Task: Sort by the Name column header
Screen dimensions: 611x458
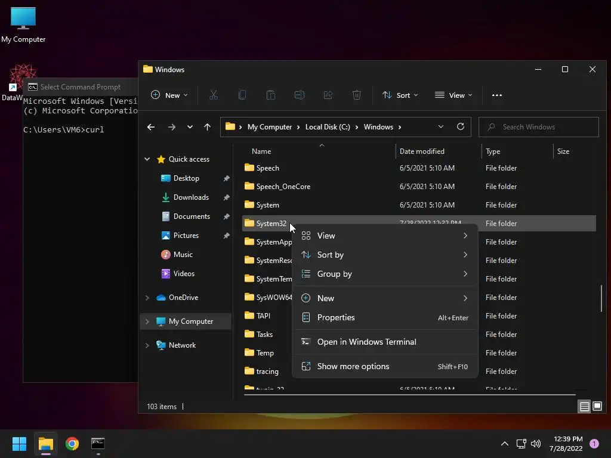Action: click(261, 151)
